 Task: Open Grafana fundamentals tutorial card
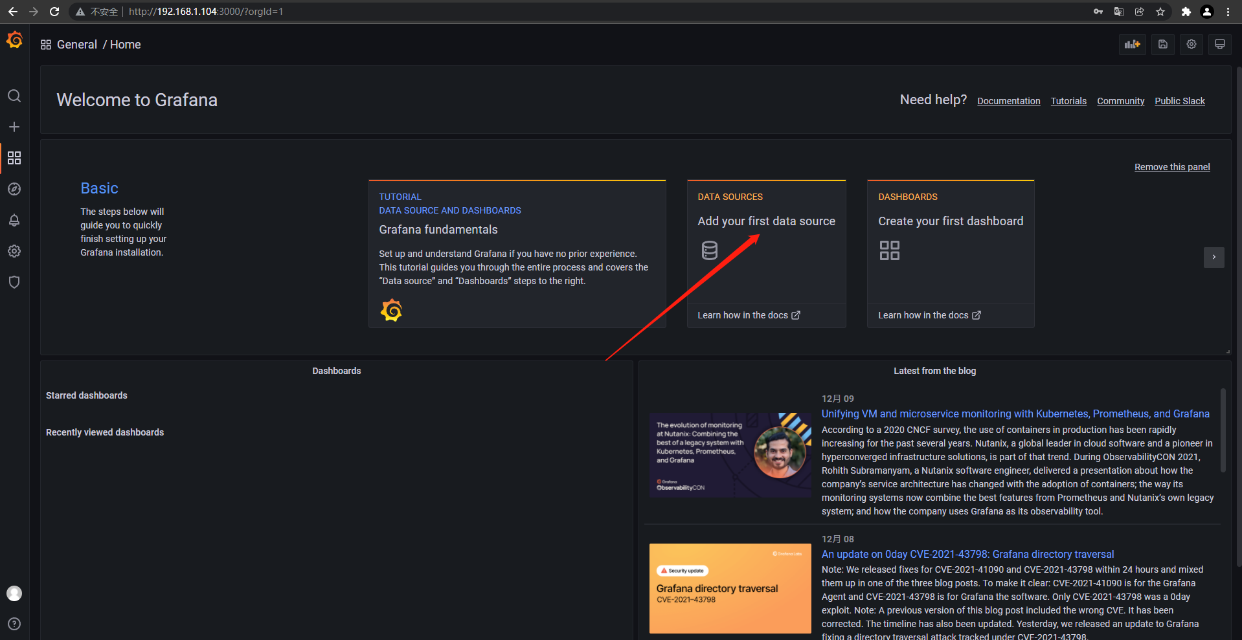point(517,254)
